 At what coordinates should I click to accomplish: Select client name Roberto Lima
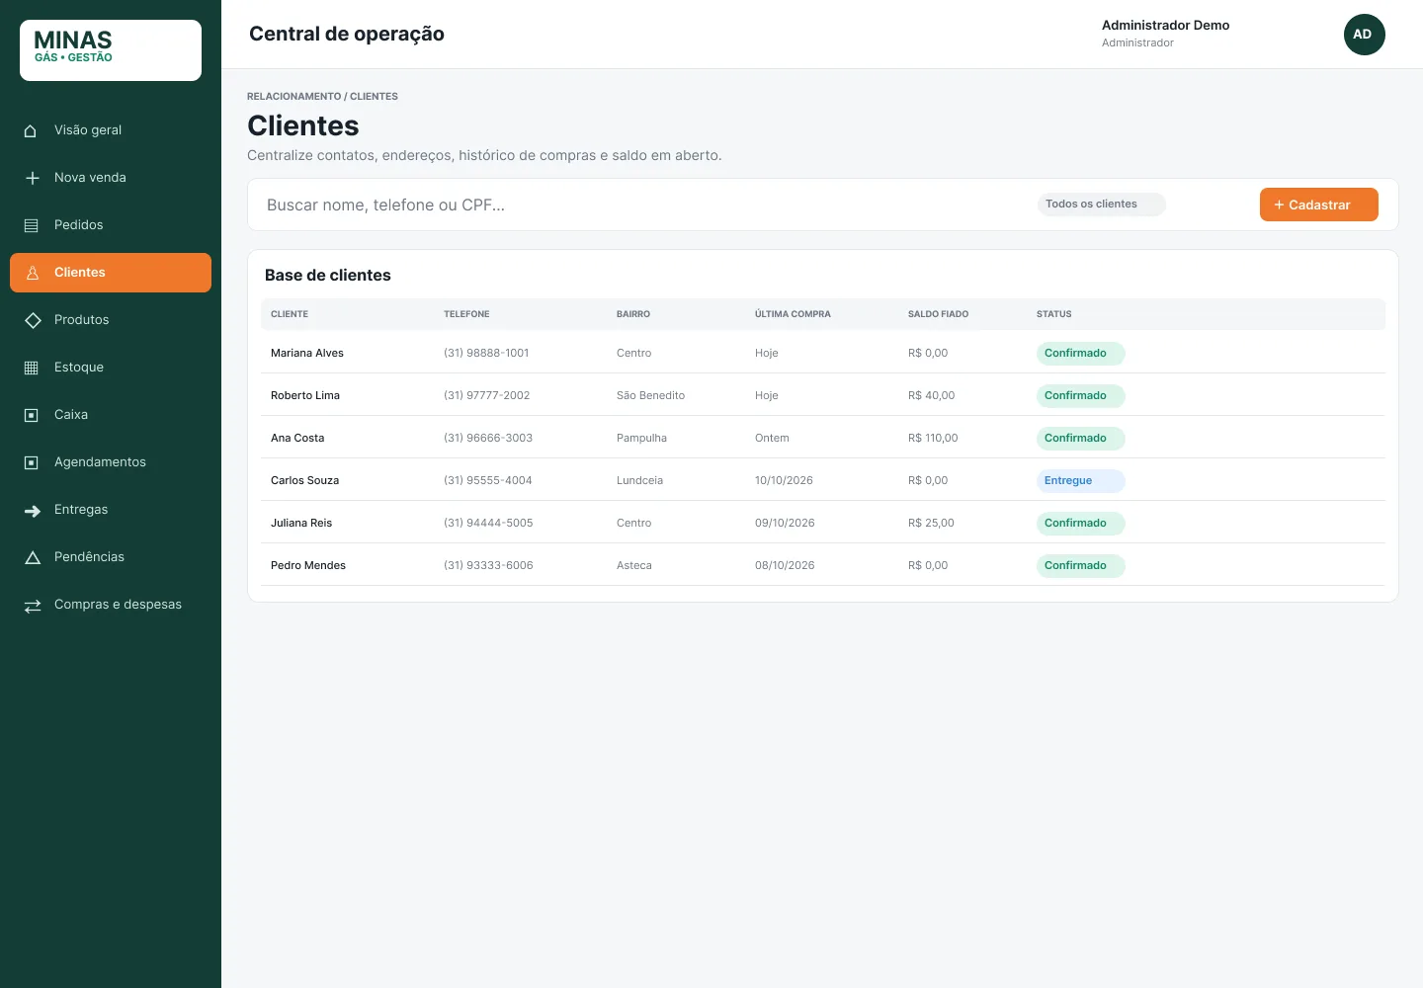tap(305, 395)
